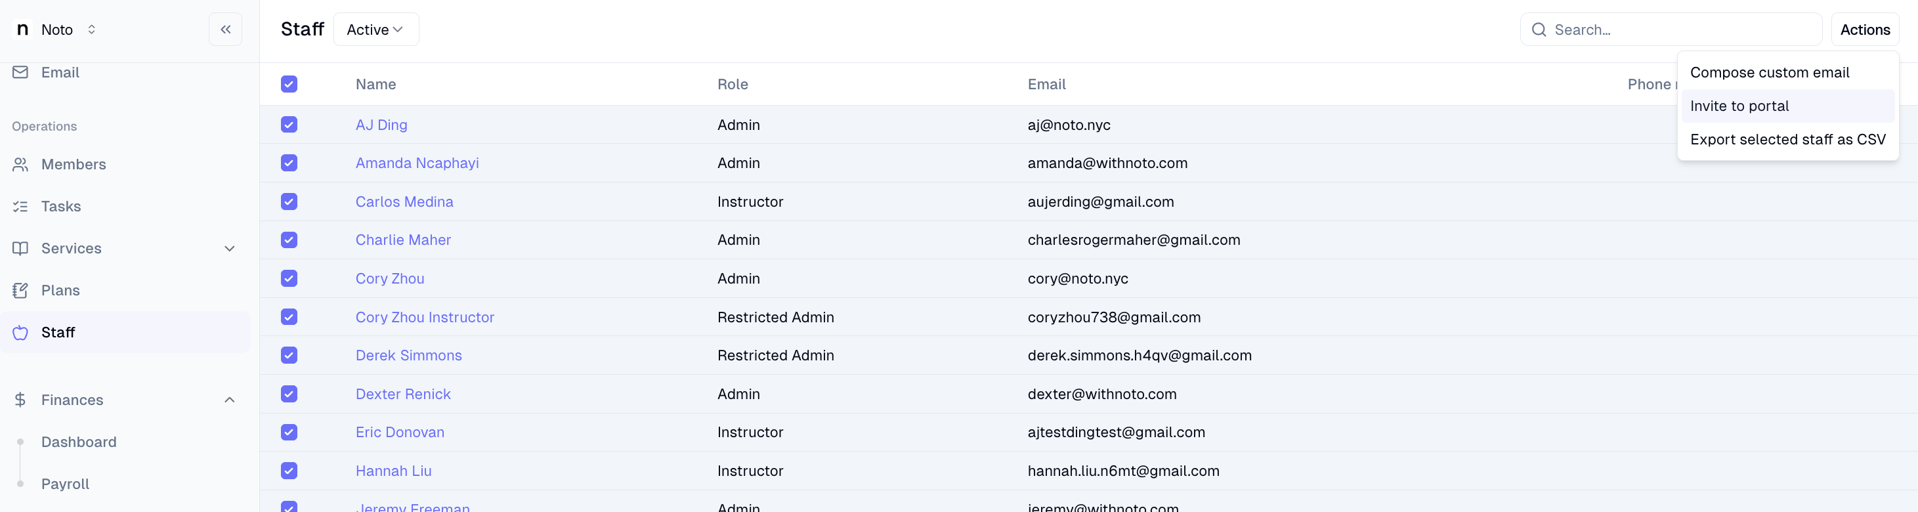Screen dimensions: 1918x512
Task: Open Hannah Liu staff profile link
Action: click(393, 471)
